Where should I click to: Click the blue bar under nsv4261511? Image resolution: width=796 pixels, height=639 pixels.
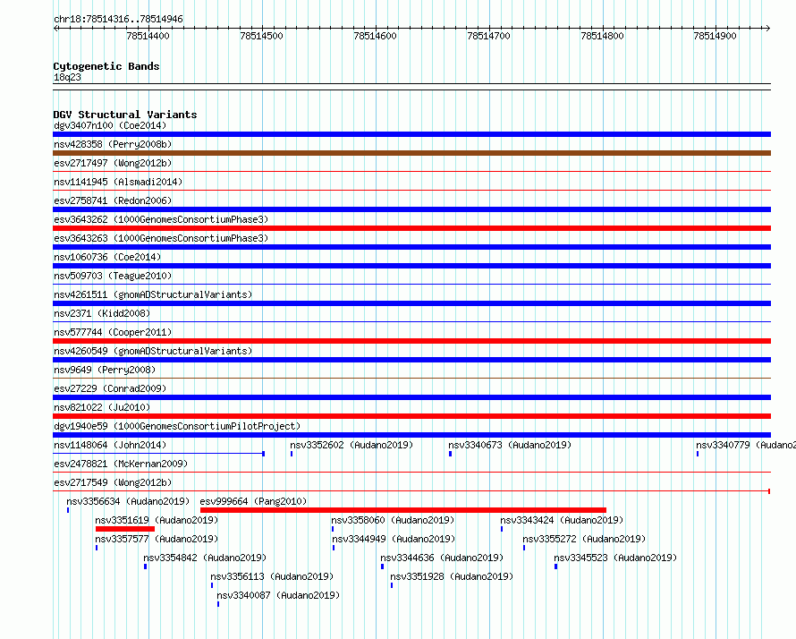pyautogui.click(x=411, y=303)
